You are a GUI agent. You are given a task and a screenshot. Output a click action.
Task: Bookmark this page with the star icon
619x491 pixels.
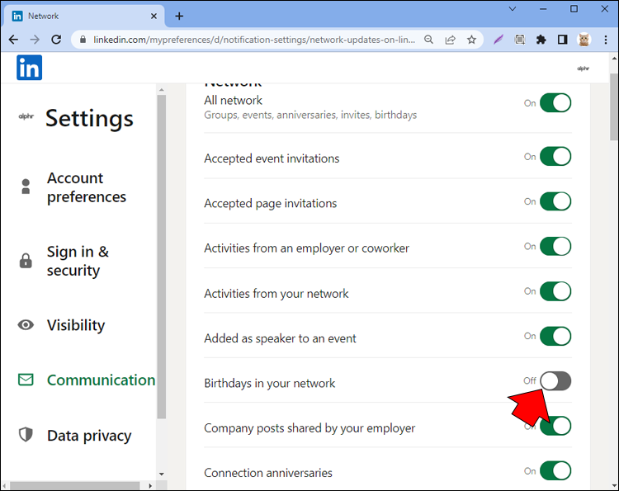tap(471, 40)
